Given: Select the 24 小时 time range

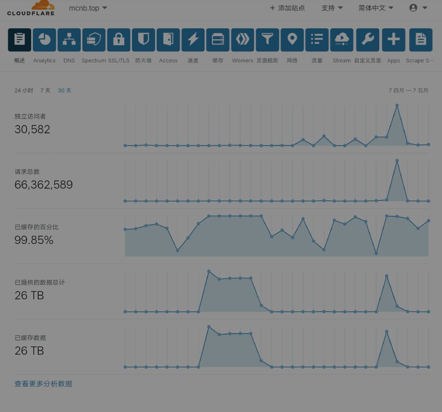Looking at the screenshot, I should tap(24, 91).
